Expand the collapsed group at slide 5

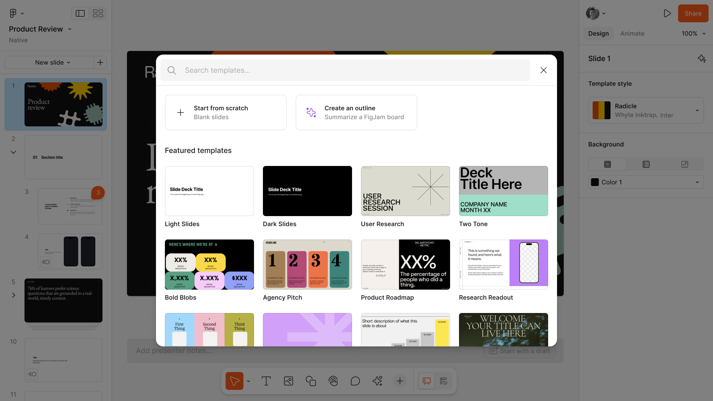pyautogui.click(x=13, y=295)
